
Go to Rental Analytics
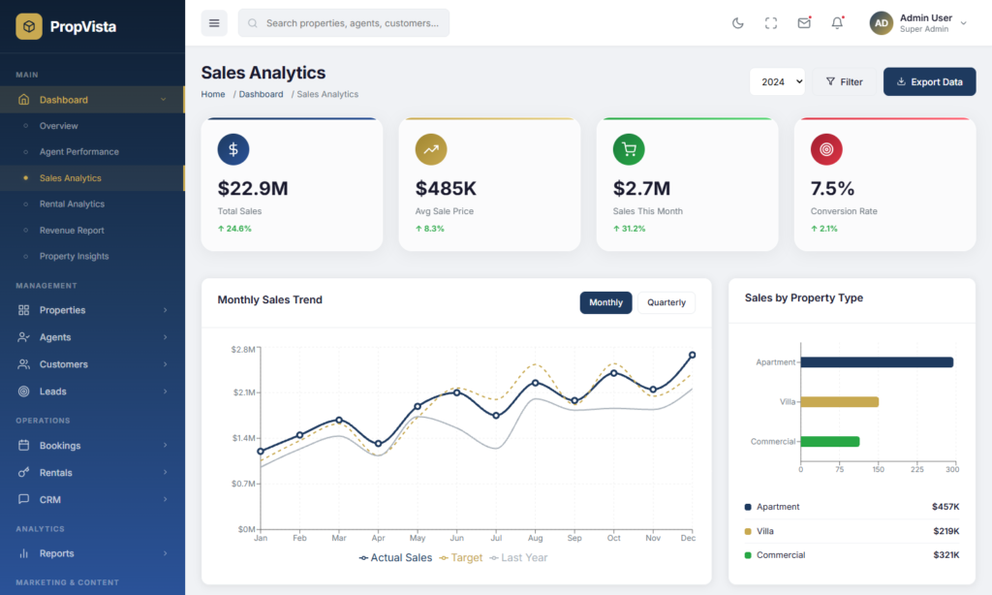[92, 204]
